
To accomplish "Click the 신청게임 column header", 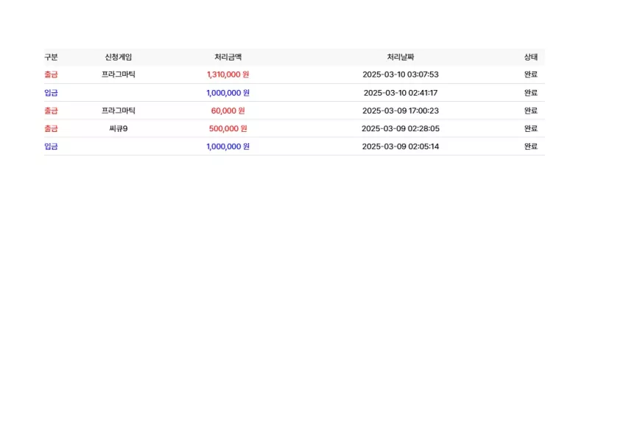I will (118, 57).
